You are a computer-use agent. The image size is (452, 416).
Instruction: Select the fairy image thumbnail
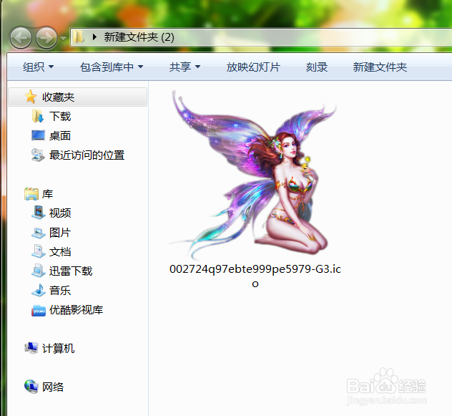(253, 175)
